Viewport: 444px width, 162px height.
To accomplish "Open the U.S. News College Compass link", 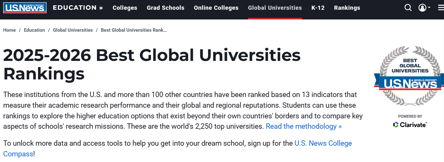I will coord(323,143).
